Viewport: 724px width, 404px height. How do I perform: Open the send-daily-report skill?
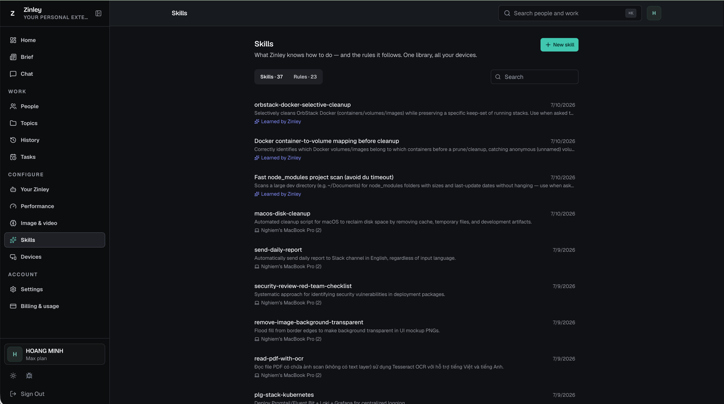(x=278, y=250)
